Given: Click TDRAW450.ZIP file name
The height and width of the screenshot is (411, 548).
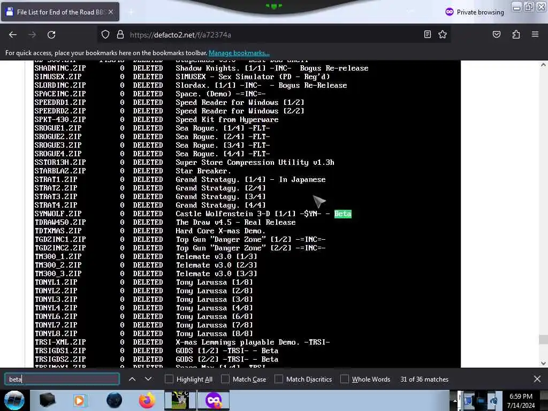Looking at the screenshot, I should (60, 222).
